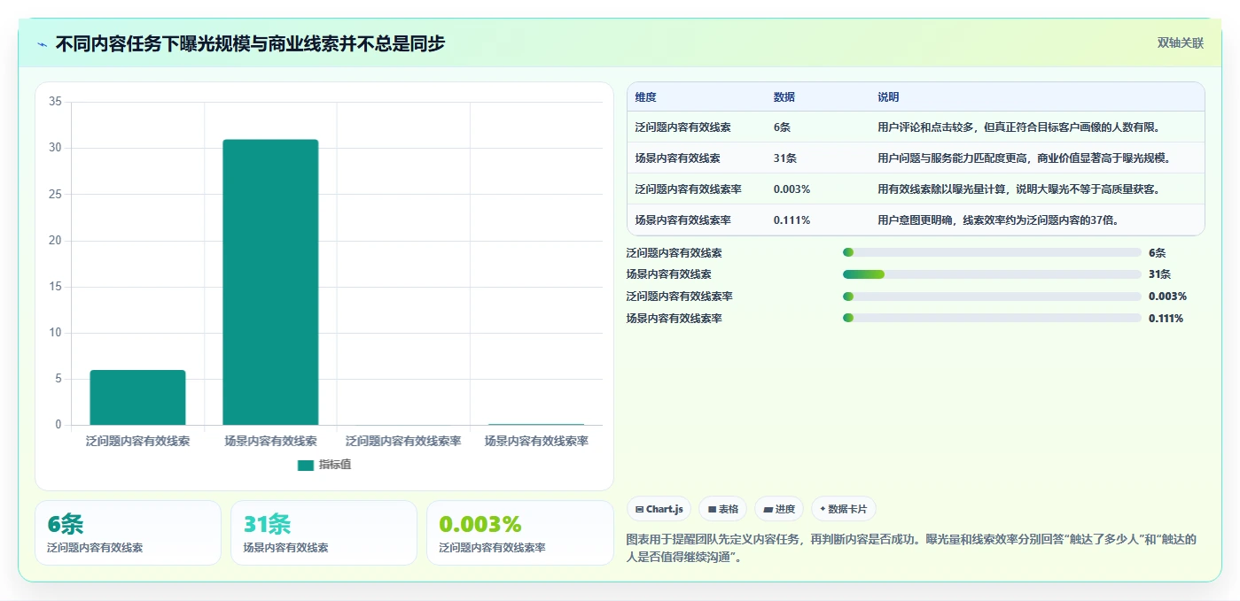Open the 31条 data card
The image size is (1240, 601).
coord(324,533)
